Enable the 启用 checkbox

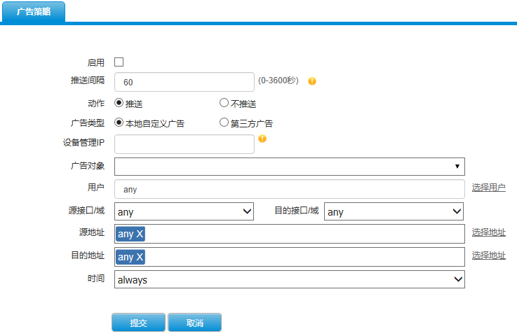(119, 62)
